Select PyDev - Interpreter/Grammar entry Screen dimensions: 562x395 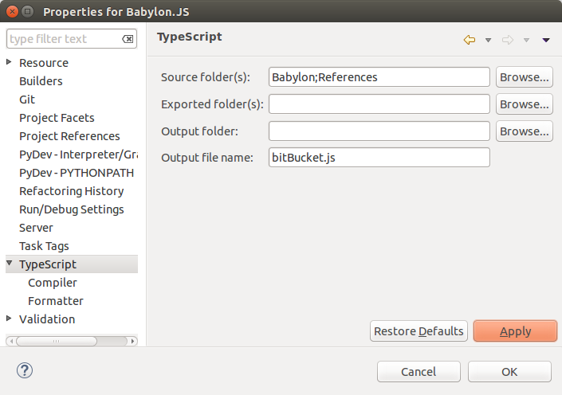[x=78, y=154]
